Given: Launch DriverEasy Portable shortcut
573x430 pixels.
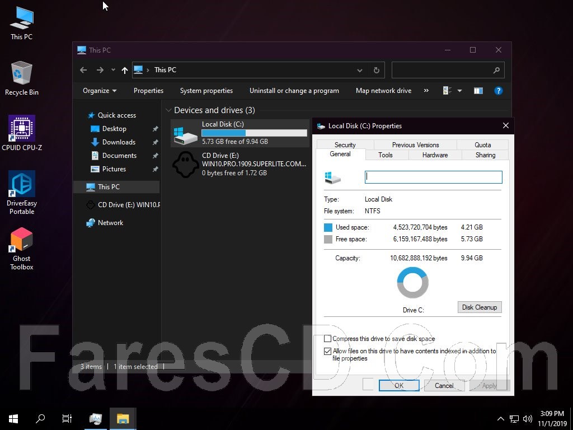Looking at the screenshot, I should coord(22,193).
